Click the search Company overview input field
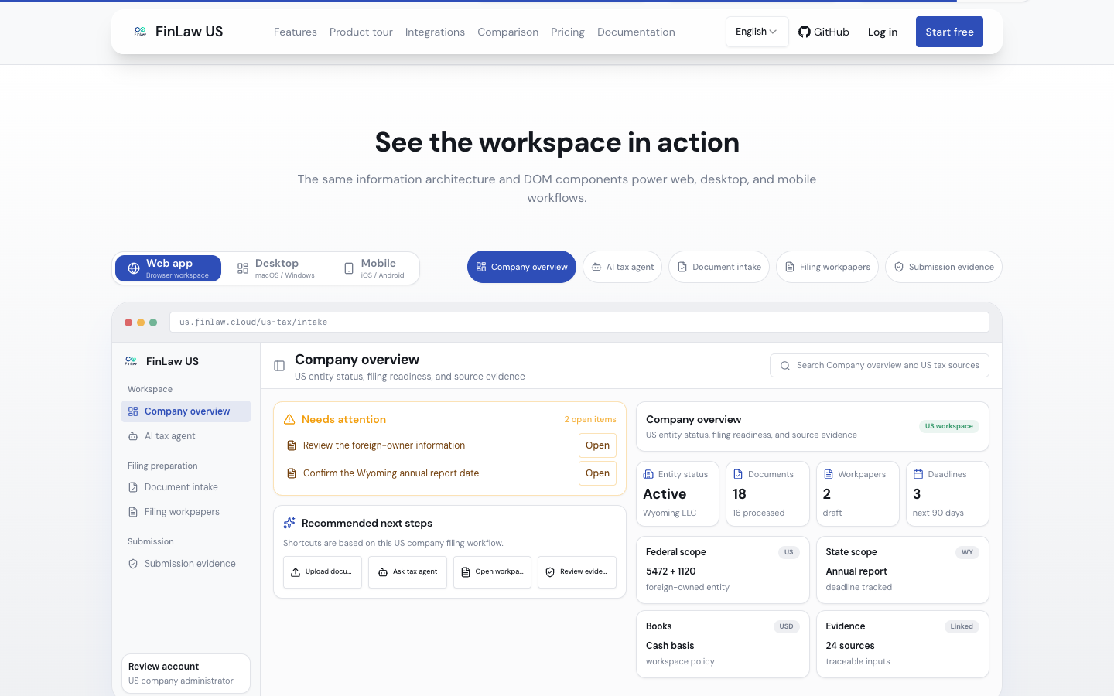 tap(880, 366)
